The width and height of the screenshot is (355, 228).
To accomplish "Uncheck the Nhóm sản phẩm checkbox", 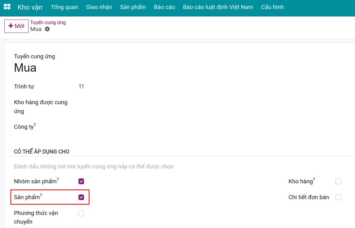I will [81, 181].
